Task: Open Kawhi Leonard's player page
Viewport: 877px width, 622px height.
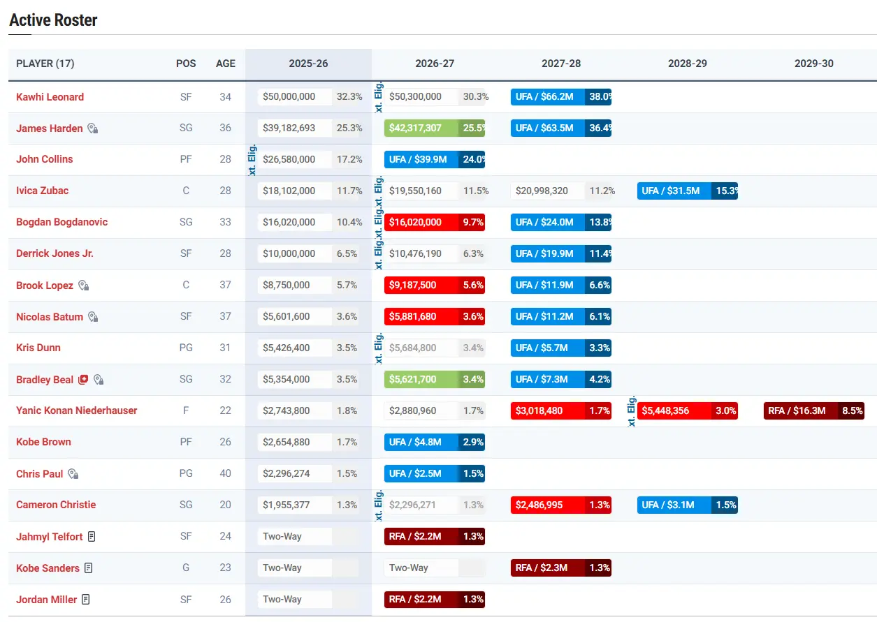Action: 50,97
